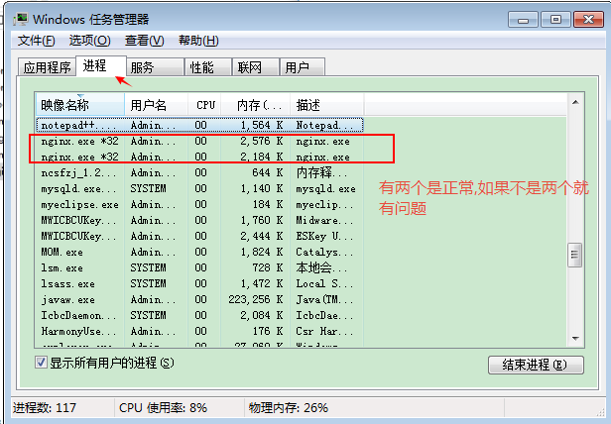
Task: Minimize the Task Manager window
Action: [x=523, y=20]
